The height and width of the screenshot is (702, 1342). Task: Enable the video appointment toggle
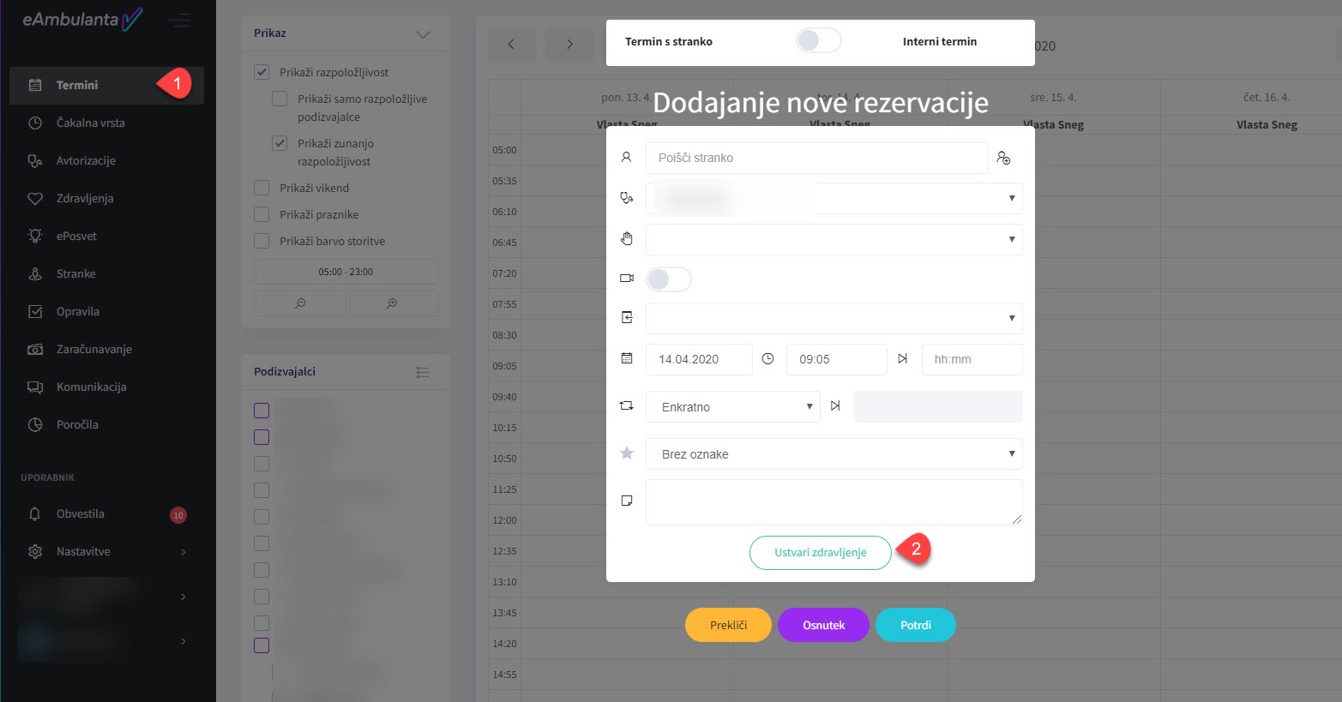point(668,279)
